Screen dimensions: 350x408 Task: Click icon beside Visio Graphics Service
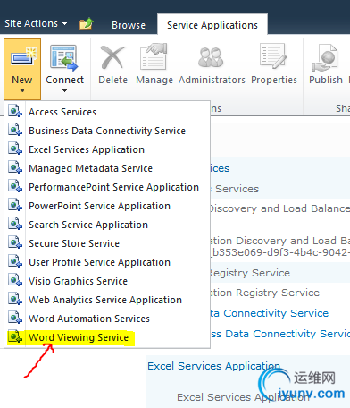click(x=15, y=280)
